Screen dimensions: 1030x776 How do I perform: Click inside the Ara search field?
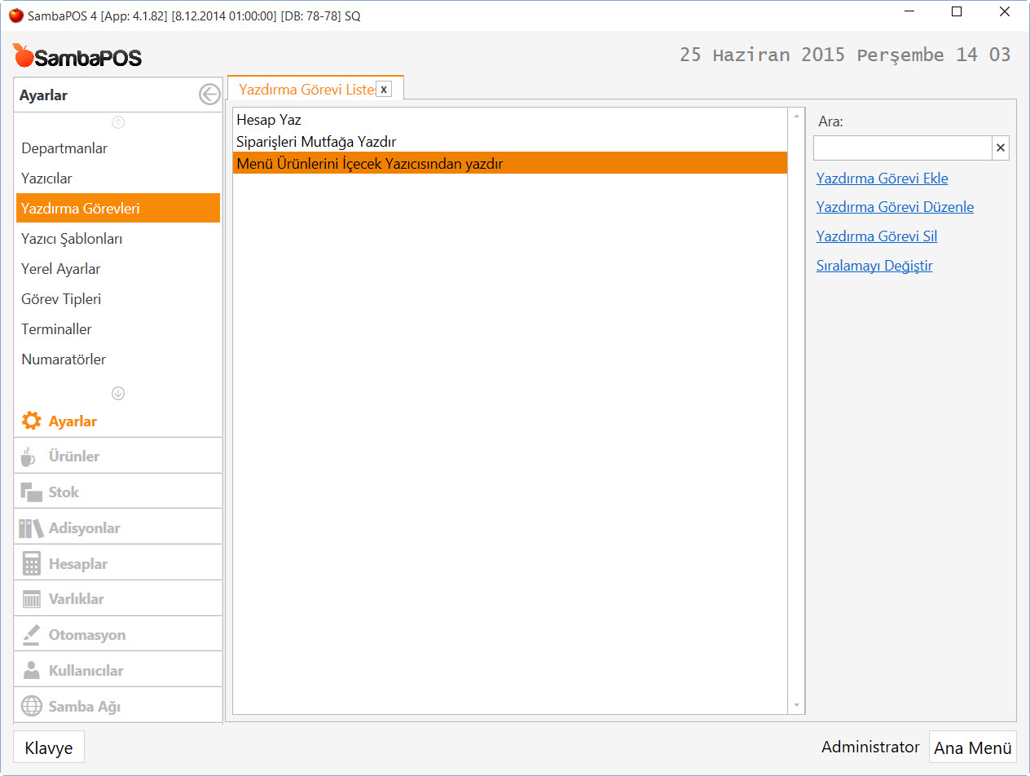(902, 148)
